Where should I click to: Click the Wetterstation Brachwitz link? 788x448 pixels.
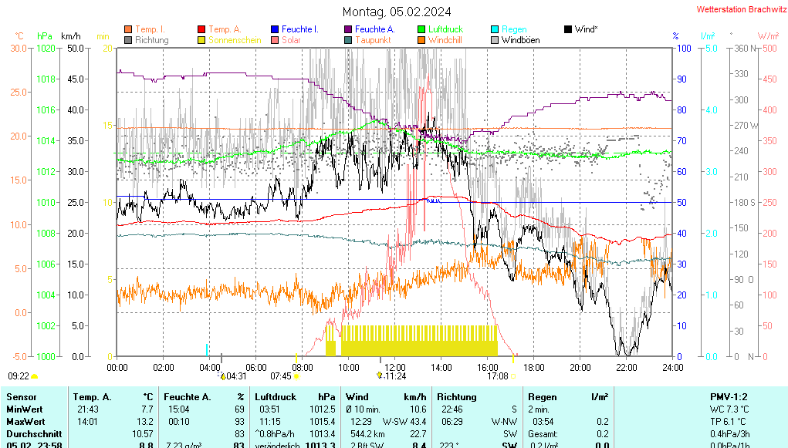(736, 10)
